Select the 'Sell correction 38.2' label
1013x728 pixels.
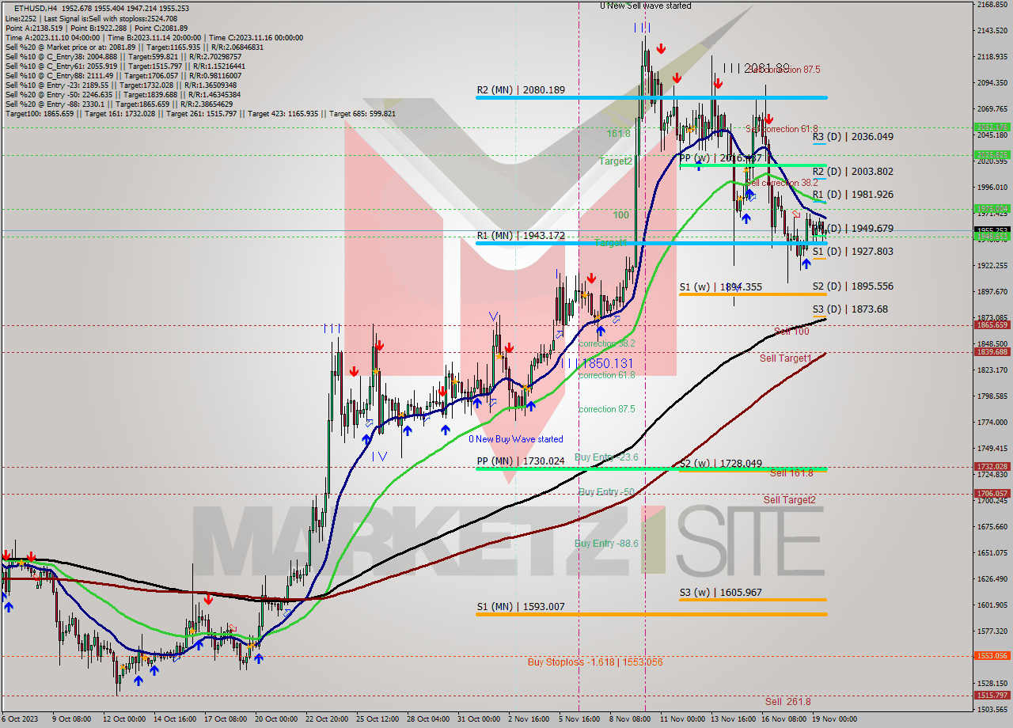pos(782,182)
